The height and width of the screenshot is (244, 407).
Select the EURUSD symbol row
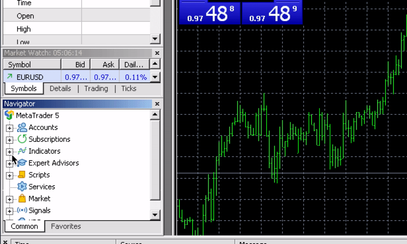click(x=30, y=77)
